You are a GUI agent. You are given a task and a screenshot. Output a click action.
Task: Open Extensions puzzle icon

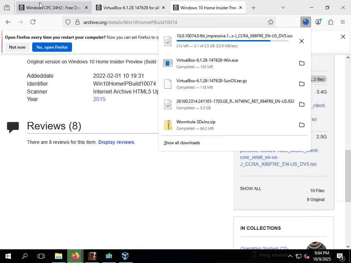[x=330, y=22]
